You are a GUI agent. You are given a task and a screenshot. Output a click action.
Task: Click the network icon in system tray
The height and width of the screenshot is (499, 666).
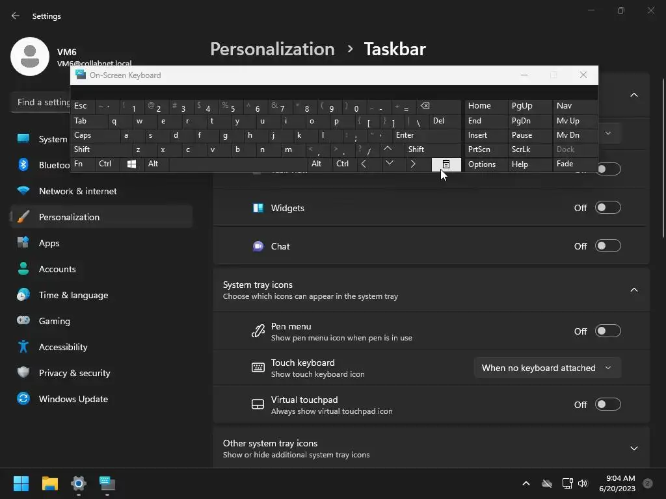click(x=567, y=483)
